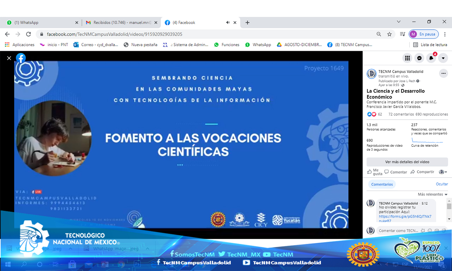Click the 'En pausa' profile button
This screenshot has height=271, width=452.
(424, 34)
